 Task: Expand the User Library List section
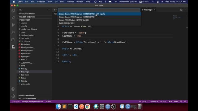(34, 14)
